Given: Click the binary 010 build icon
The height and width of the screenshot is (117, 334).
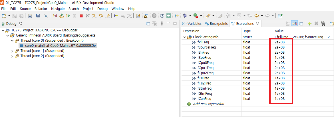Looking at the screenshot, I should pos(30,16).
